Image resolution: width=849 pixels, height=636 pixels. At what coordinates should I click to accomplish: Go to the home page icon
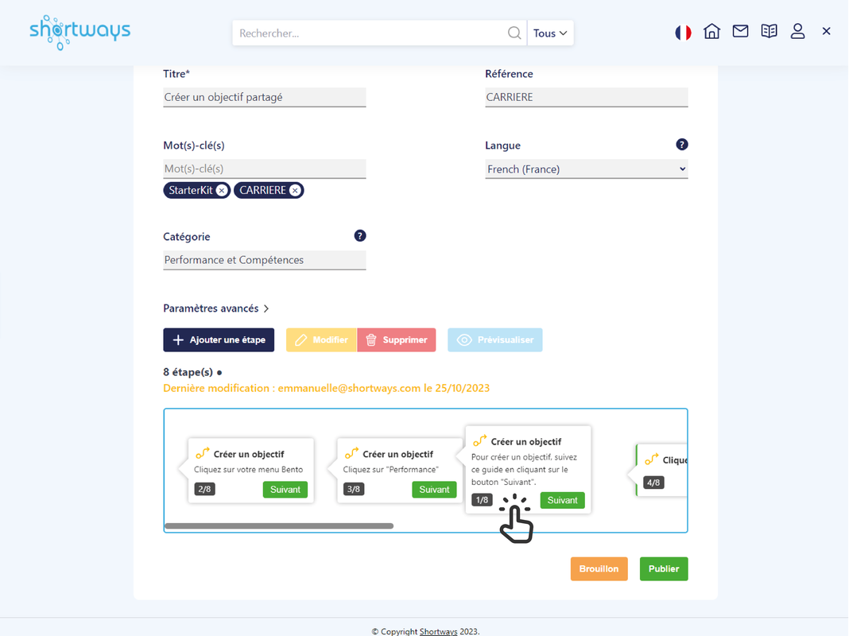coord(712,31)
